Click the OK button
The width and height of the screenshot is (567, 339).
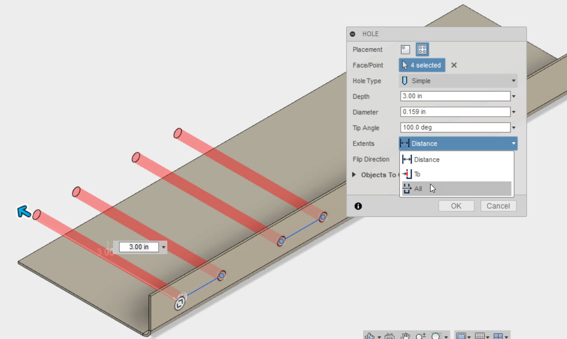point(456,205)
